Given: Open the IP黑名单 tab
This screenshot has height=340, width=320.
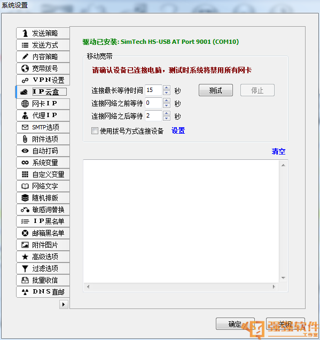Looking at the screenshot, I should pyautogui.click(x=43, y=221).
